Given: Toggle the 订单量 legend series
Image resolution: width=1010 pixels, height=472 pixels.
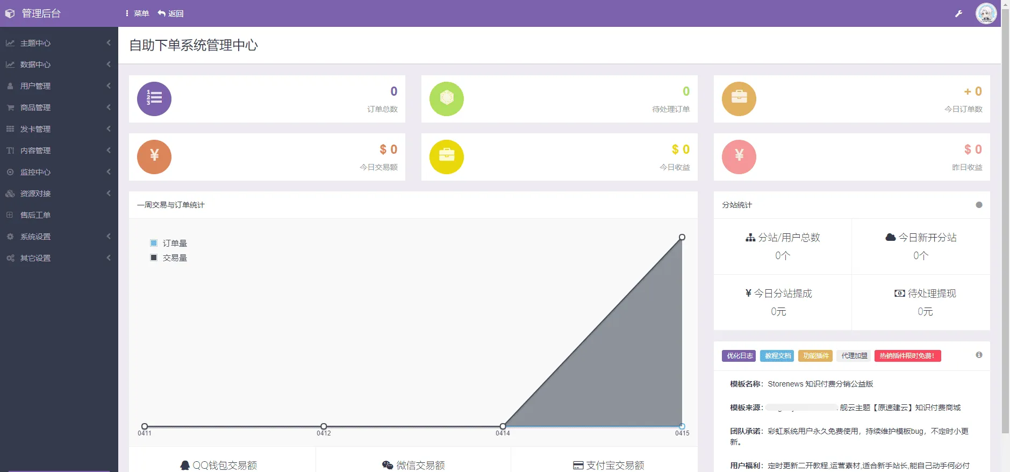Looking at the screenshot, I should 169,244.
